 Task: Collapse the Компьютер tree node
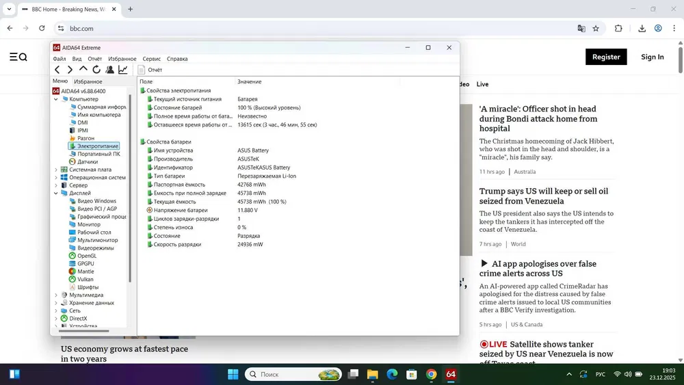(56, 99)
